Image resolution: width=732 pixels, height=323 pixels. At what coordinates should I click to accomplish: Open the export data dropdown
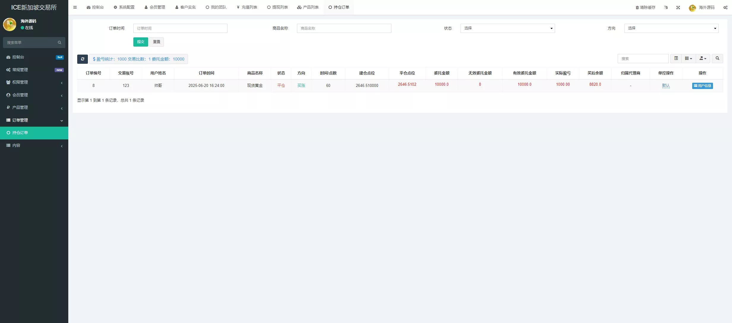coord(703,58)
